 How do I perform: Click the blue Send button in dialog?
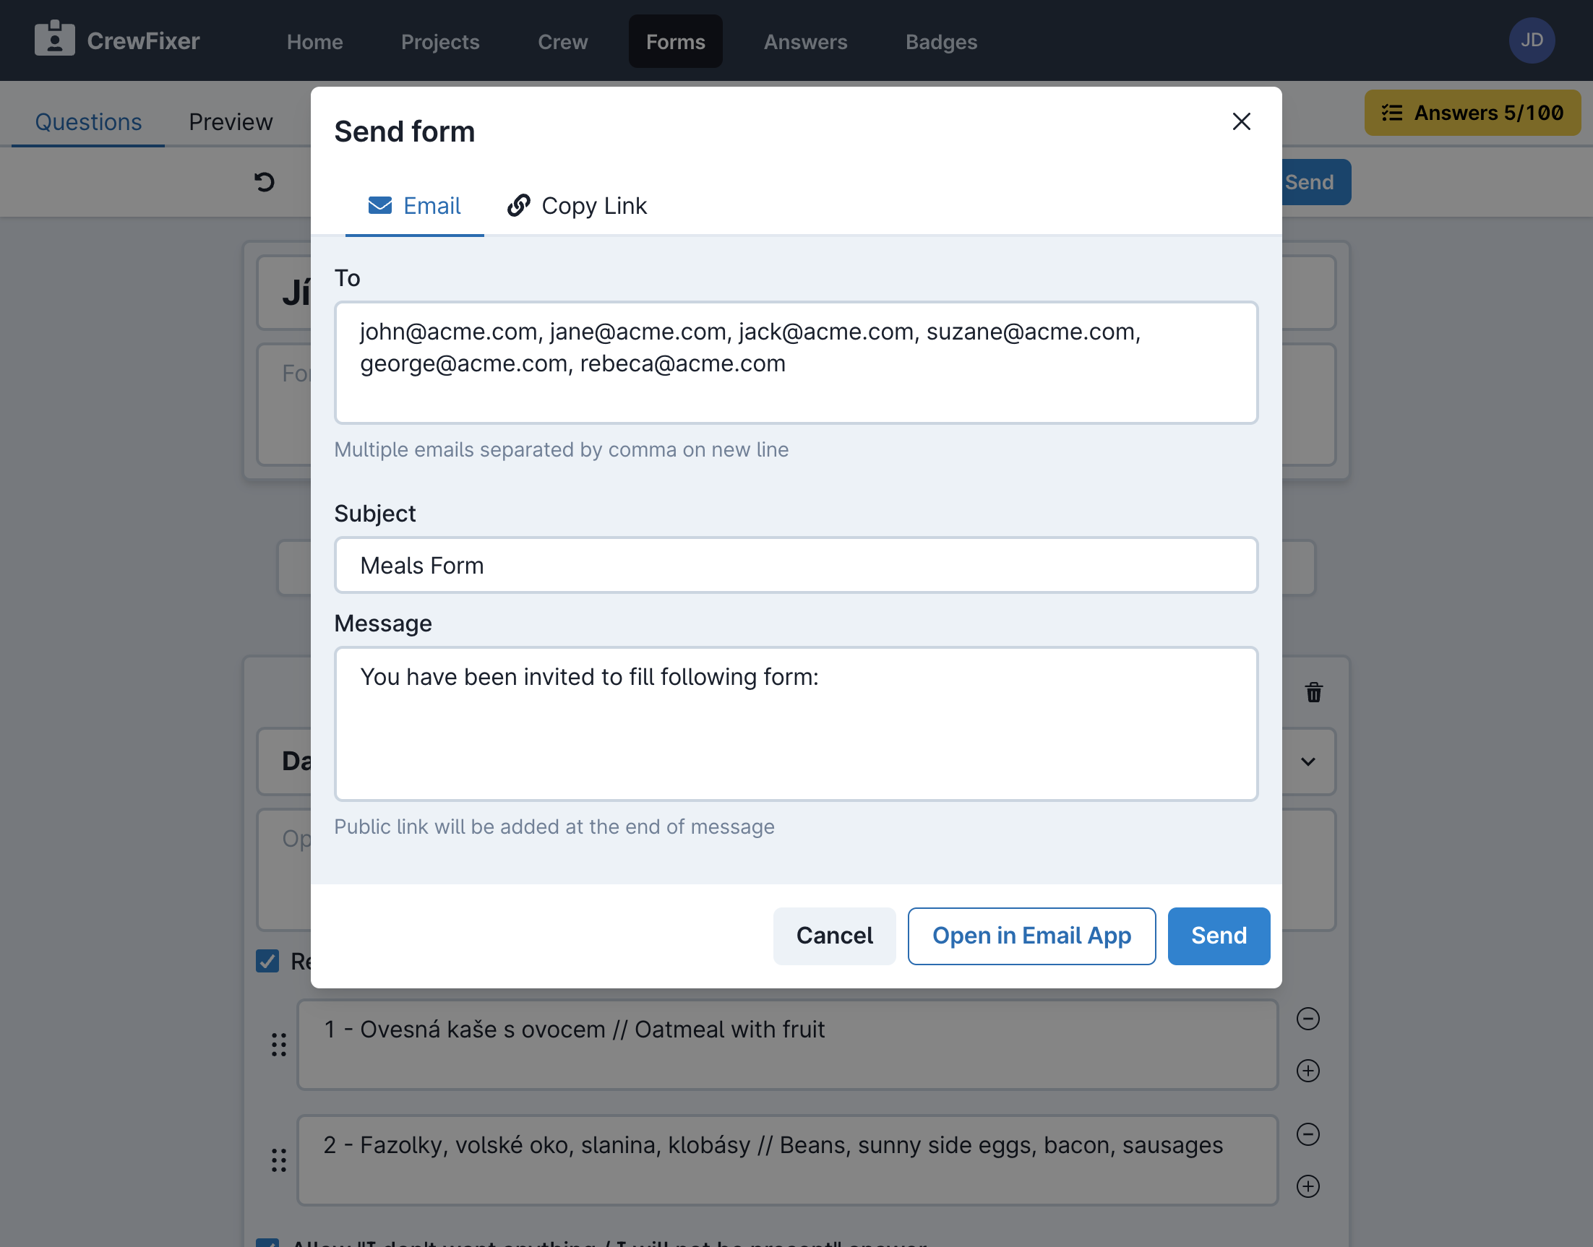pyautogui.click(x=1218, y=935)
